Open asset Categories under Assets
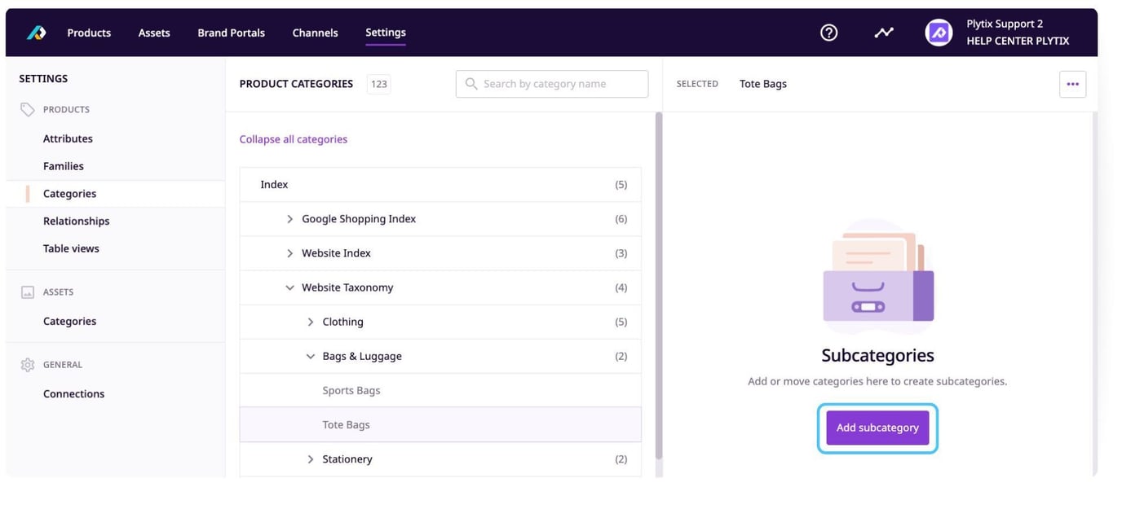Viewport: 1122px width, 509px height. click(x=69, y=321)
